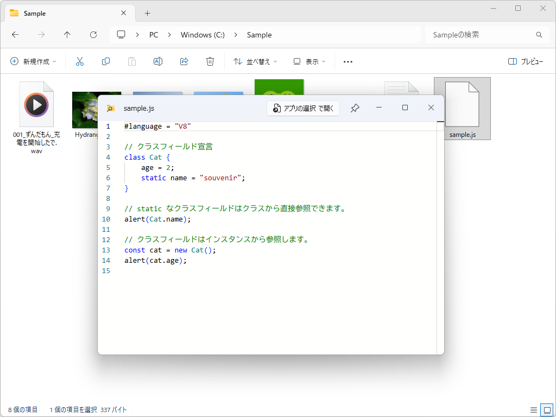Screen dimensions: 556x417
Task: Open the 表示 view options dropdown
Action: click(308, 61)
